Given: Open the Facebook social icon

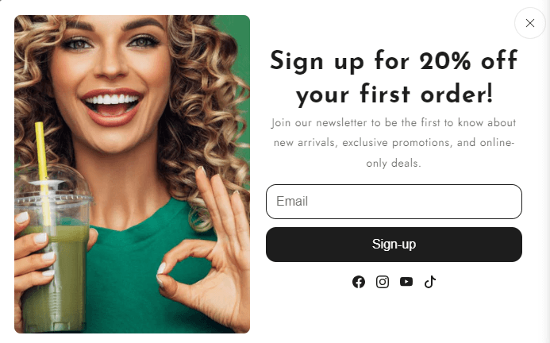Looking at the screenshot, I should pos(359,282).
